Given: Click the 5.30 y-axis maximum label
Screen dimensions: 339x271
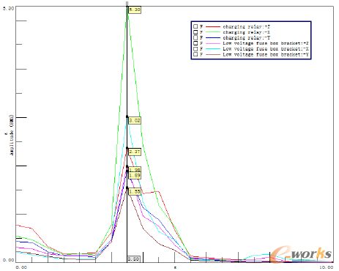Looking at the screenshot, I should pyautogui.click(x=8, y=8).
